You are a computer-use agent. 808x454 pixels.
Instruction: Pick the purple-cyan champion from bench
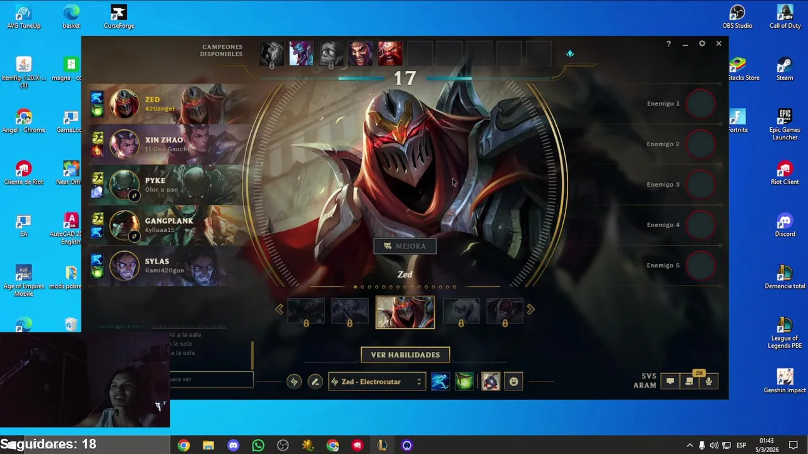[x=301, y=54]
